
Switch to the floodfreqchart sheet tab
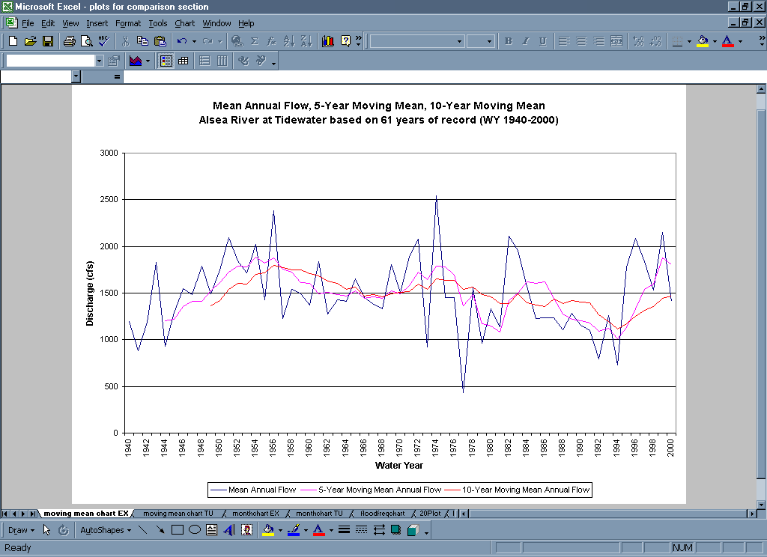pyautogui.click(x=382, y=514)
